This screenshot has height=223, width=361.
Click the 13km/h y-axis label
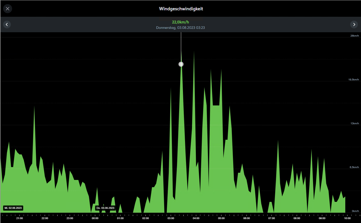(x=355, y=123)
